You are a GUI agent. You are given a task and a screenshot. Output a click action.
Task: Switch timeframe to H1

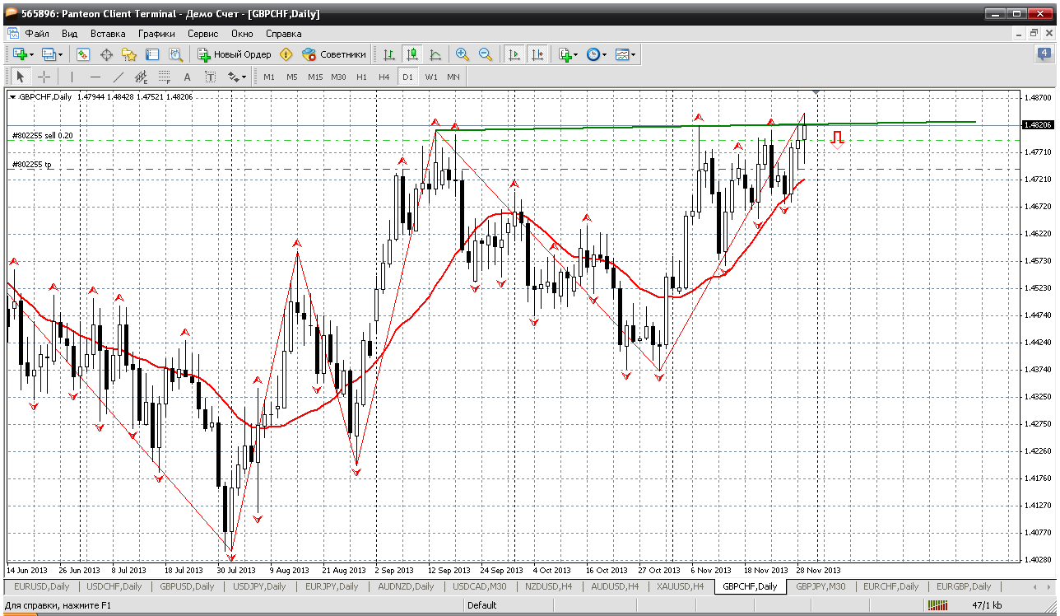point(361,77)
